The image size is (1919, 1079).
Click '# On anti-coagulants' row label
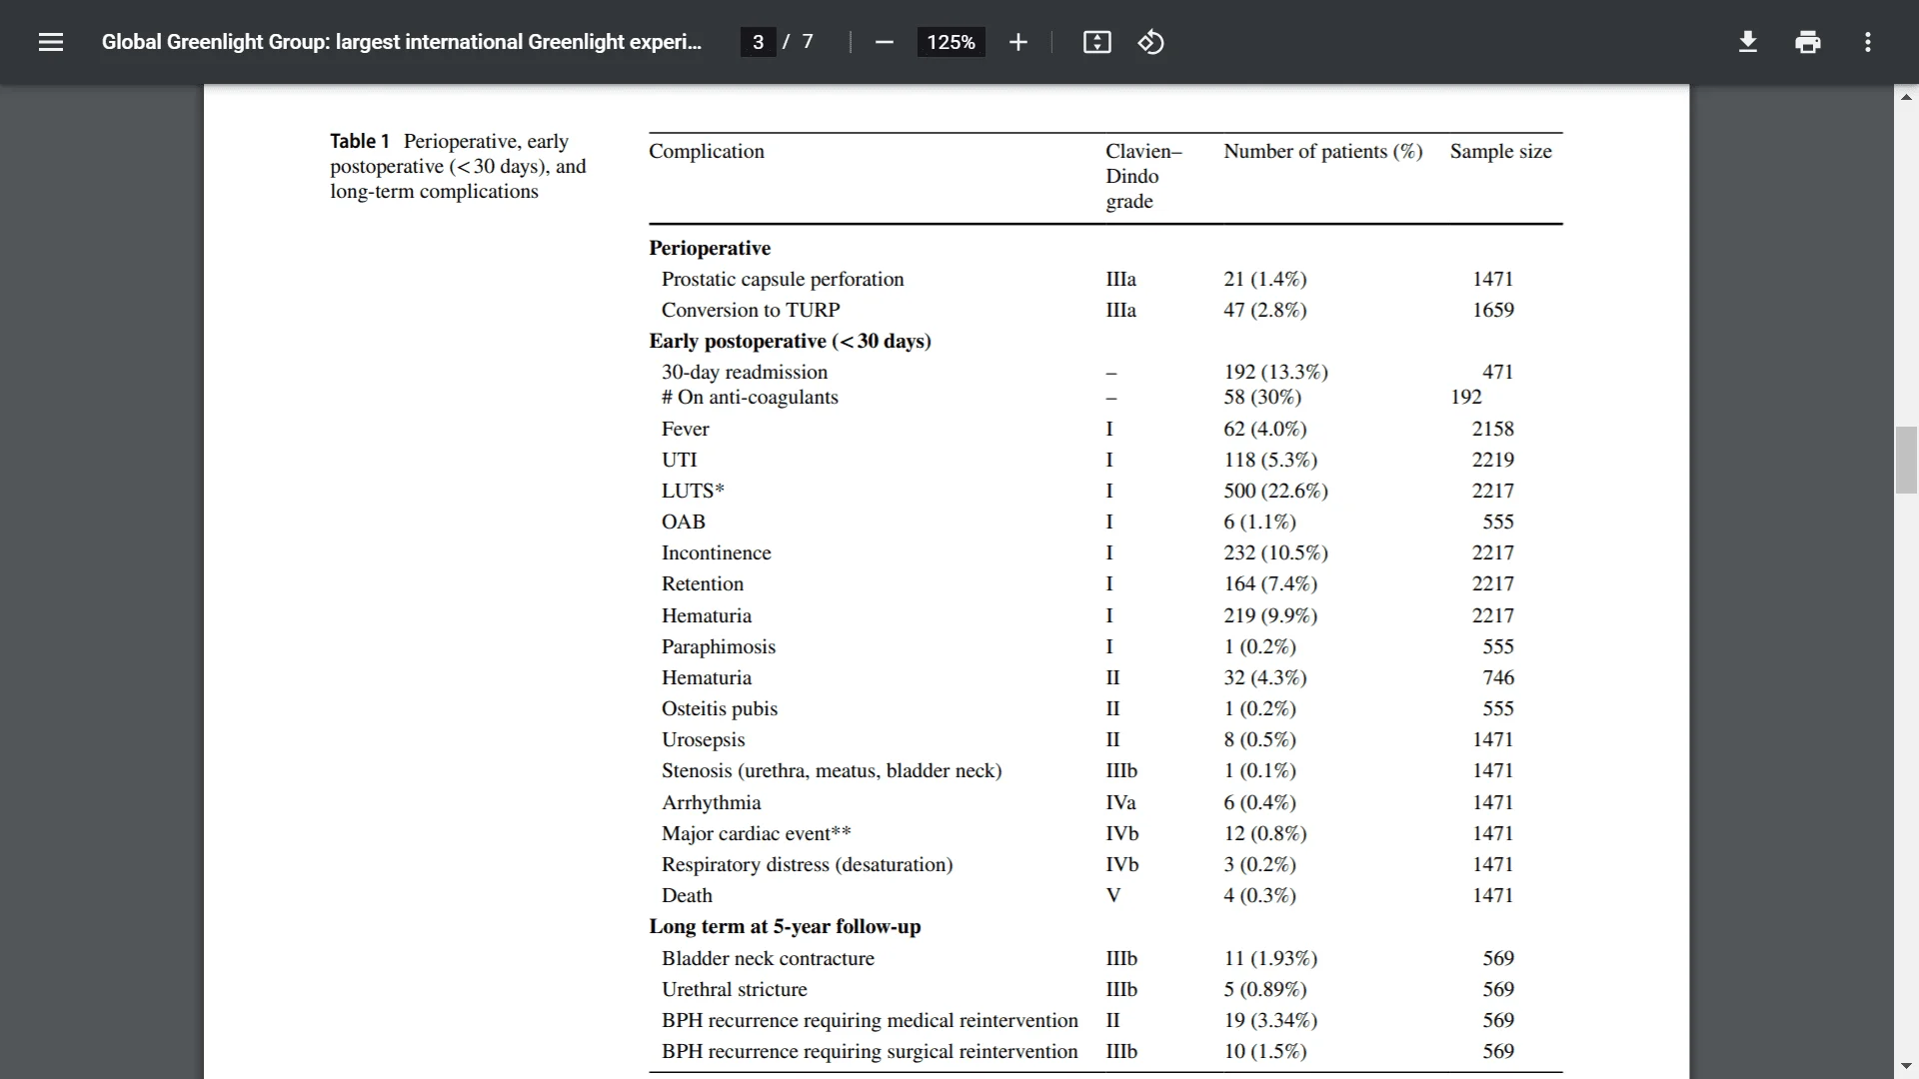click(x=750, y=397)
